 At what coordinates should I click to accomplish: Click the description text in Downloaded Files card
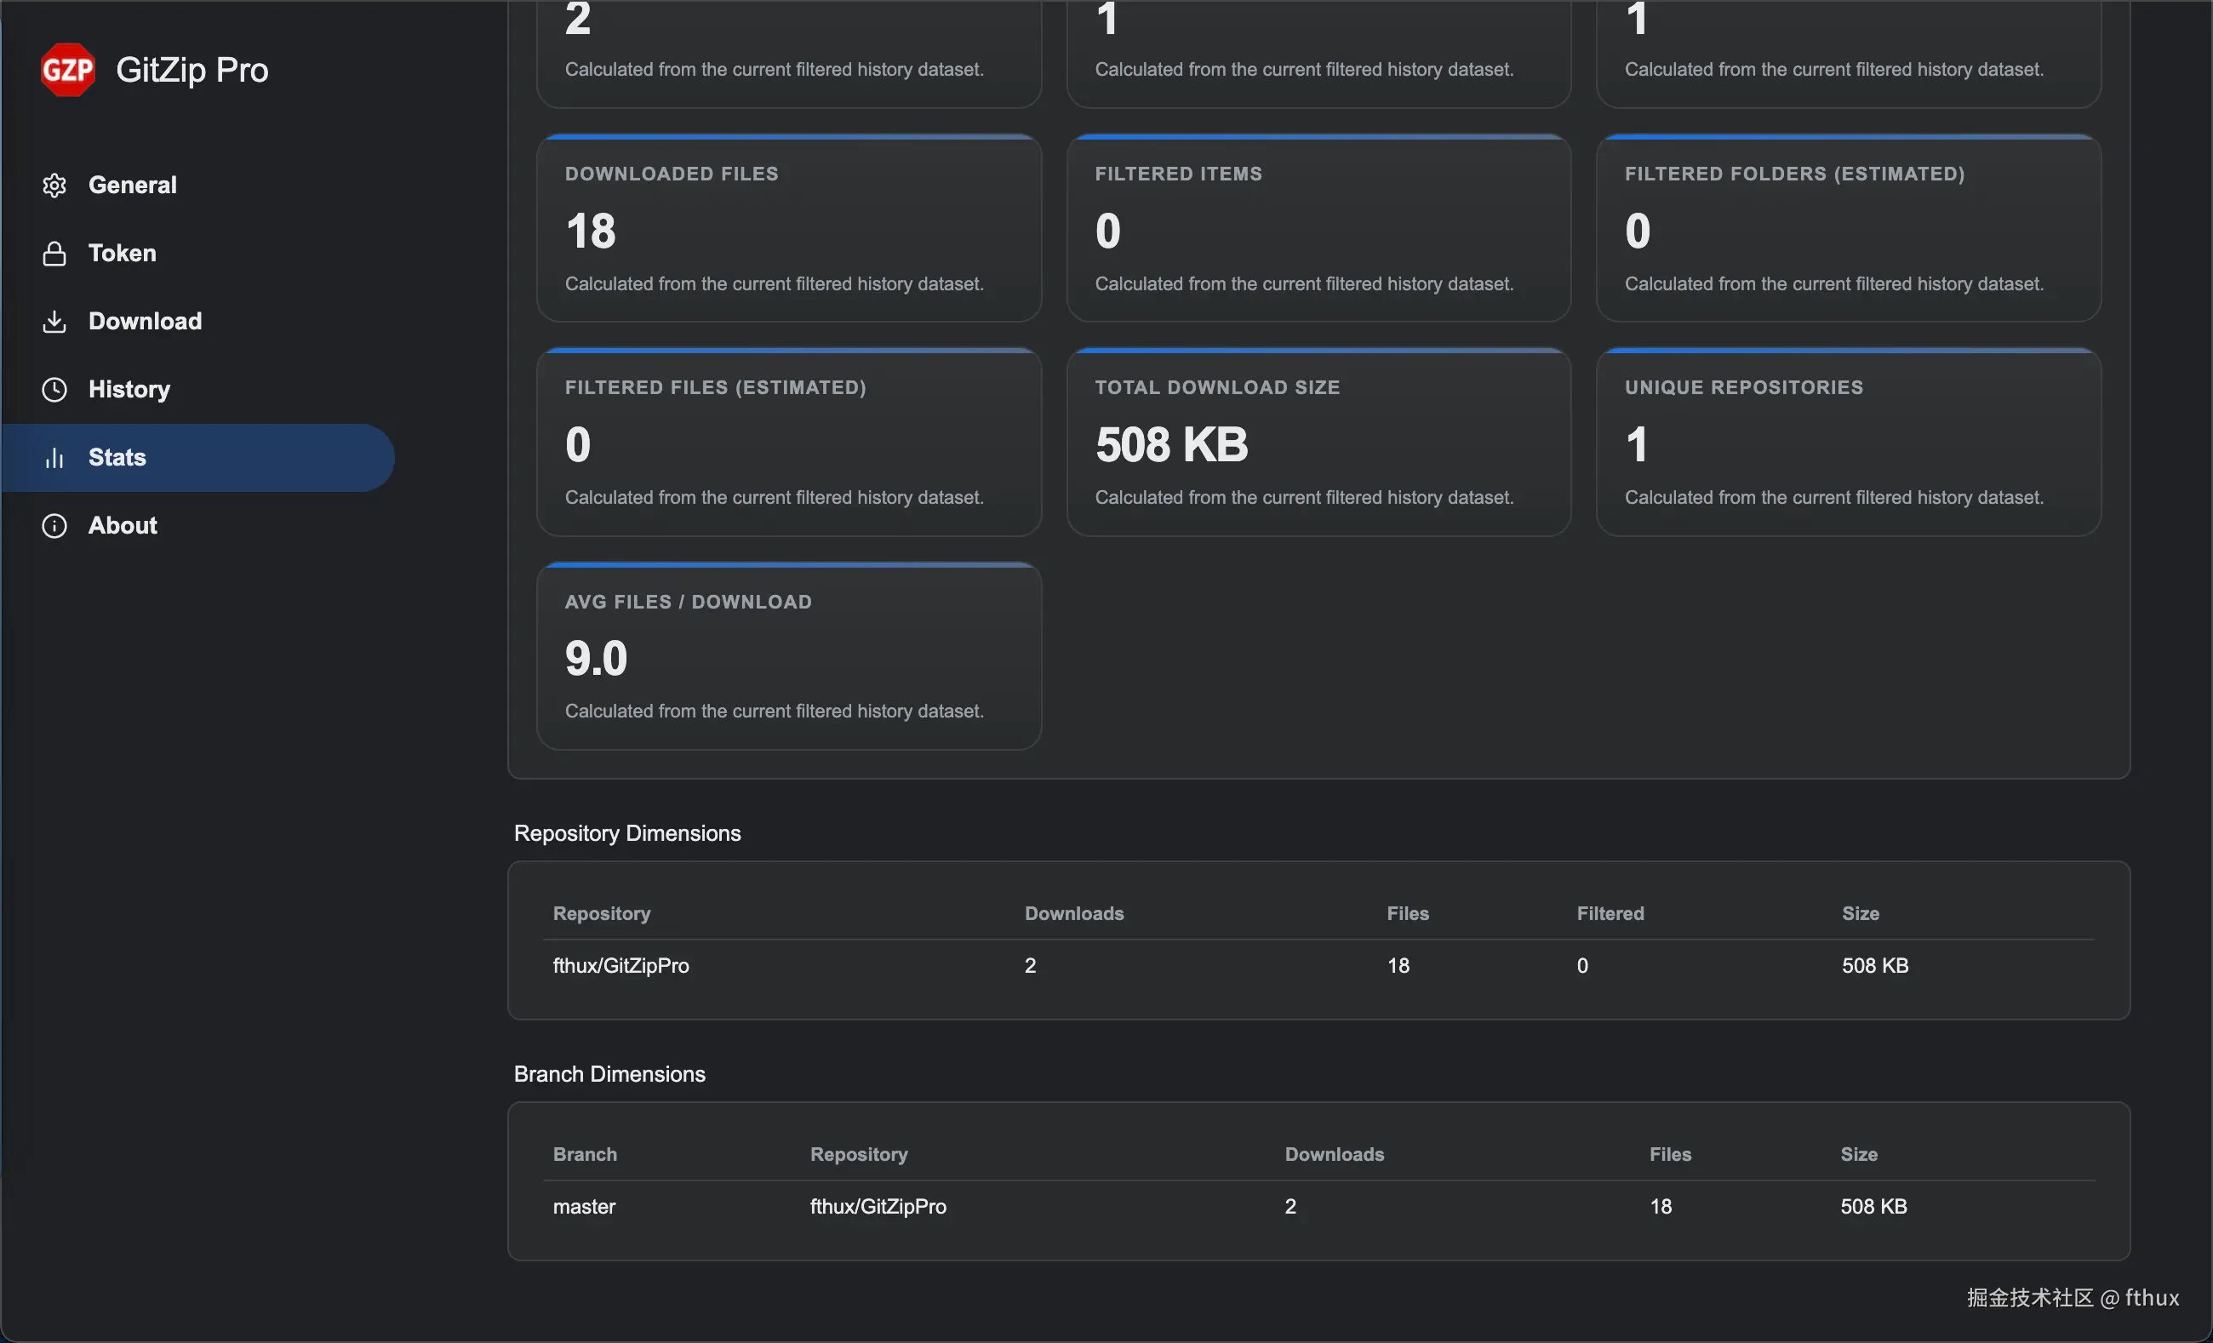point(775,284)
